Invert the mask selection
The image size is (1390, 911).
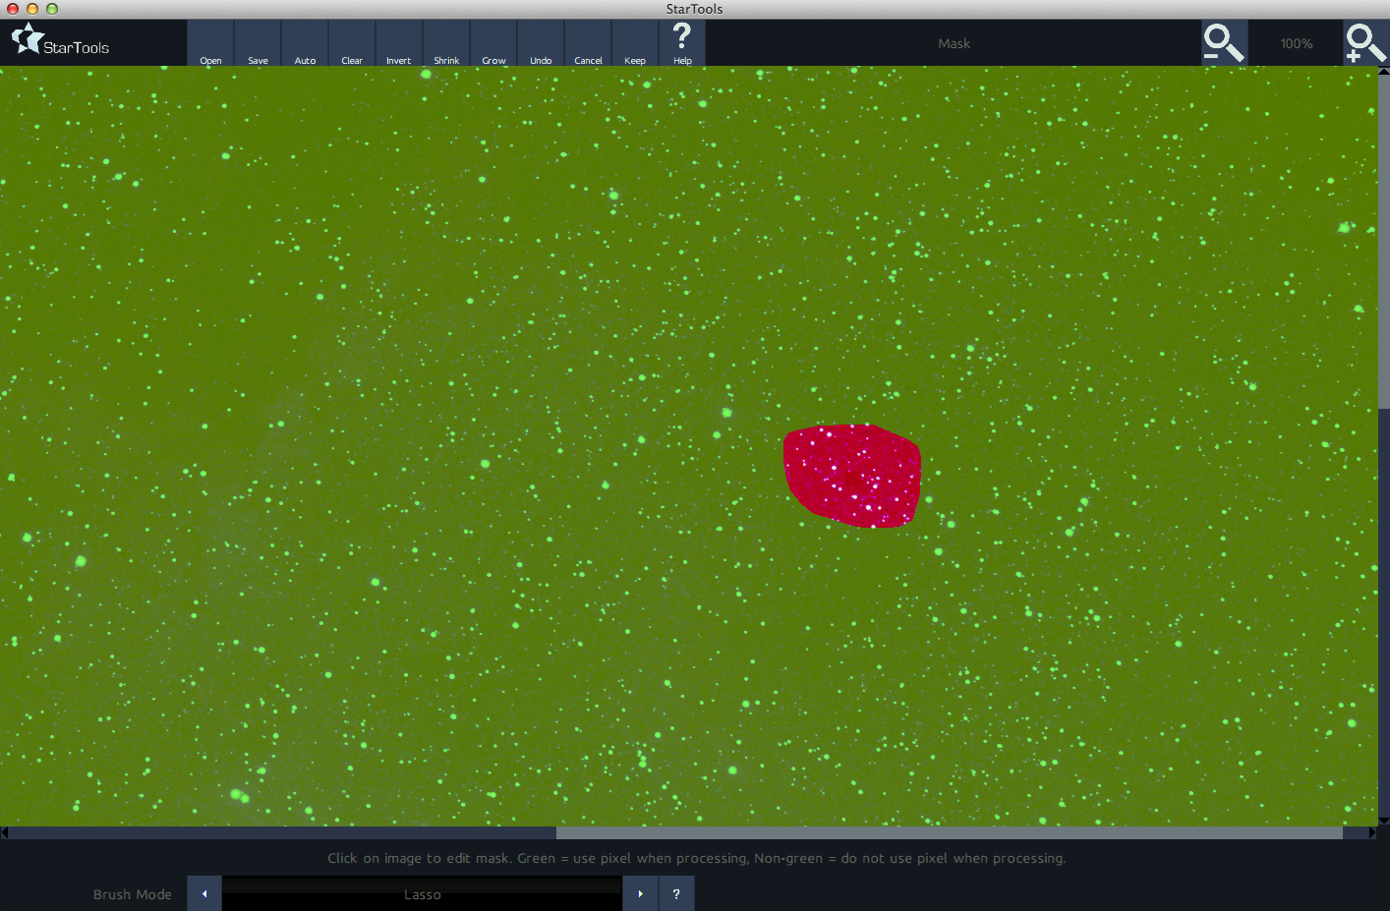399,43
